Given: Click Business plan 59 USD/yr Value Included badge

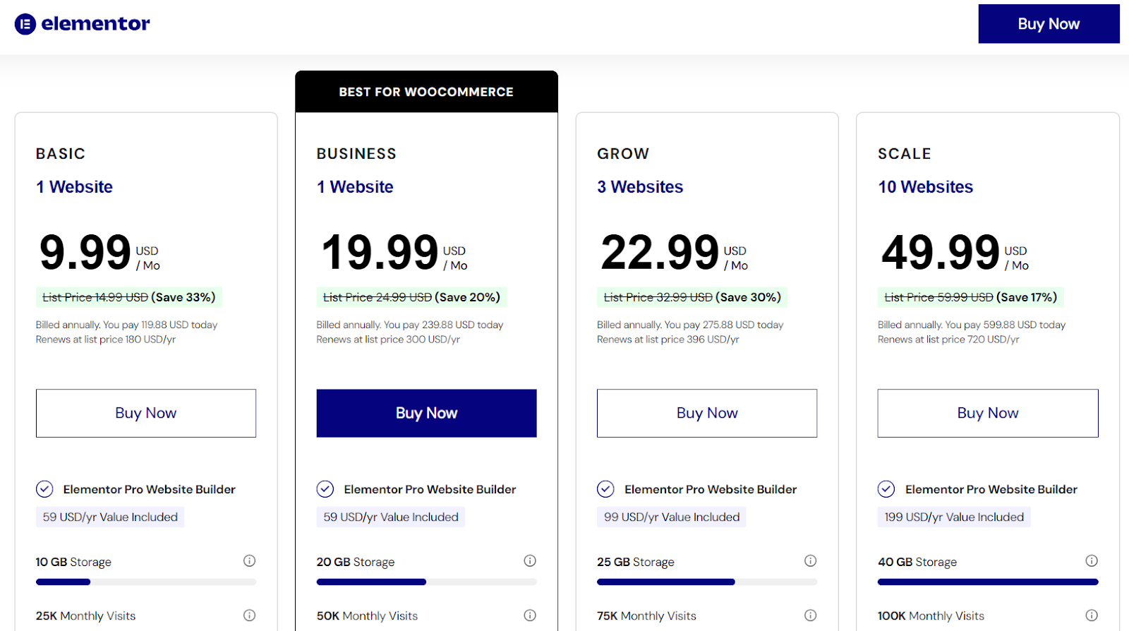Looking at the screenshot, I should [391, 517].
